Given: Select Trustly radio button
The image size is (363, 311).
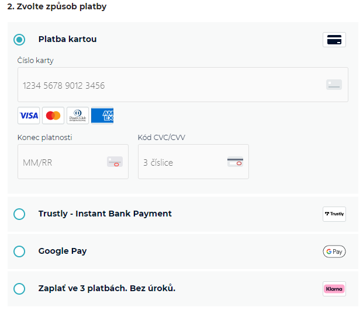Looking at the screenshot, I should pos(19,214).
